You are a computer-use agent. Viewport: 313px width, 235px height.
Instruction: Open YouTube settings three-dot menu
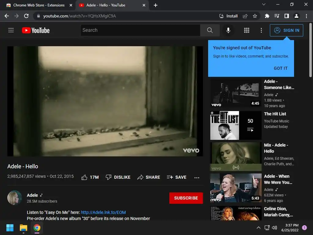click(261, 30)
